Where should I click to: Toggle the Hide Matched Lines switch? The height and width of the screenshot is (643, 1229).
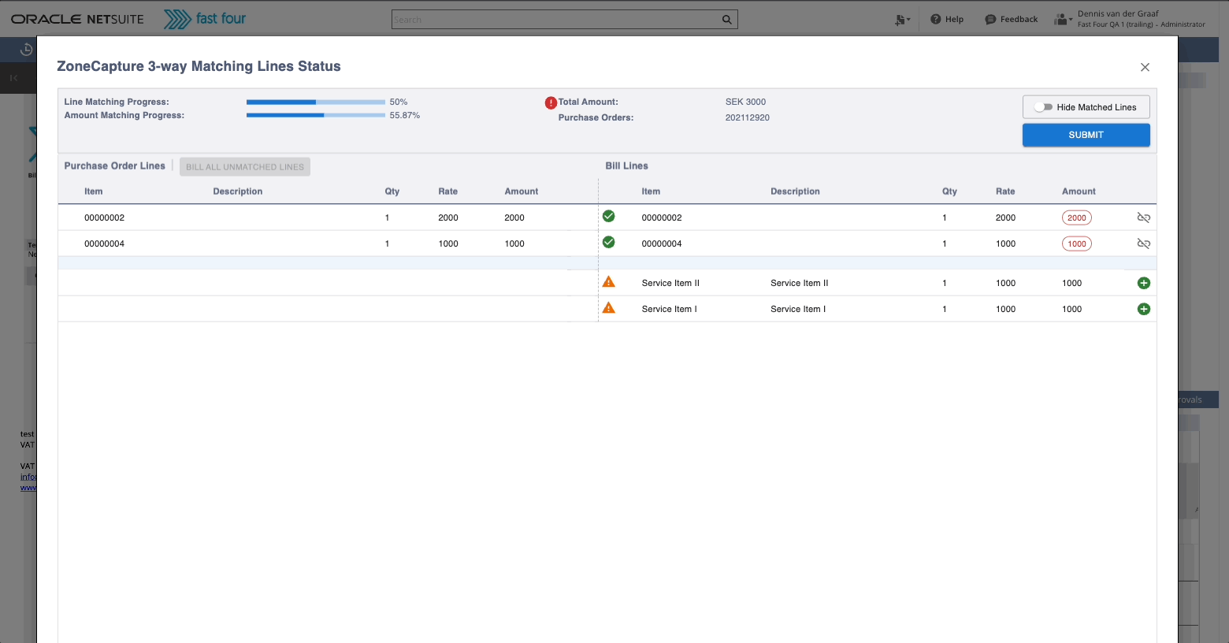click(1043, 107)
